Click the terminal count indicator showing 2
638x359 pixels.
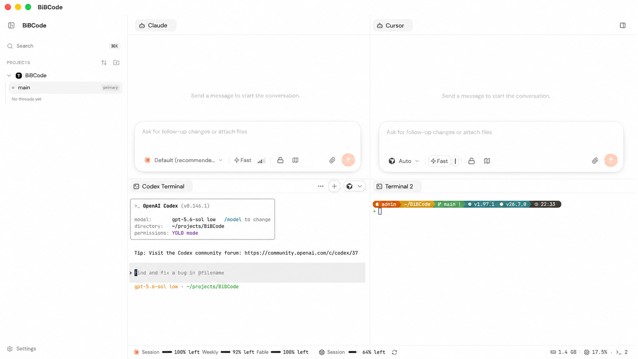622,352
